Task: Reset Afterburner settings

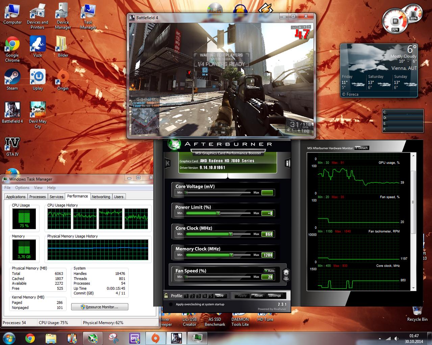Action: point(258,295)
